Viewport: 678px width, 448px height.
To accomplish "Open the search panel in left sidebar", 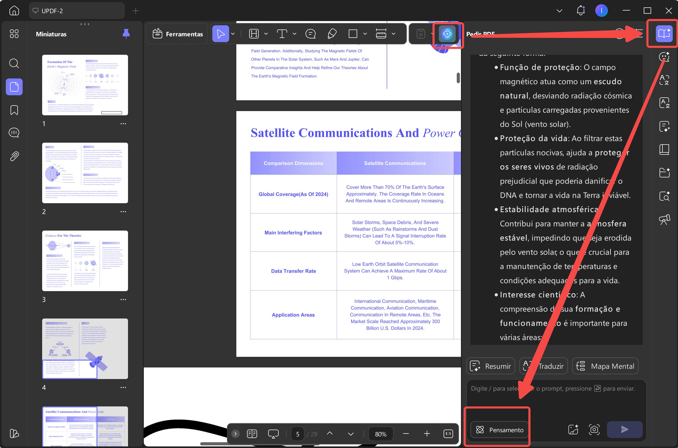I will click(14, 63).
